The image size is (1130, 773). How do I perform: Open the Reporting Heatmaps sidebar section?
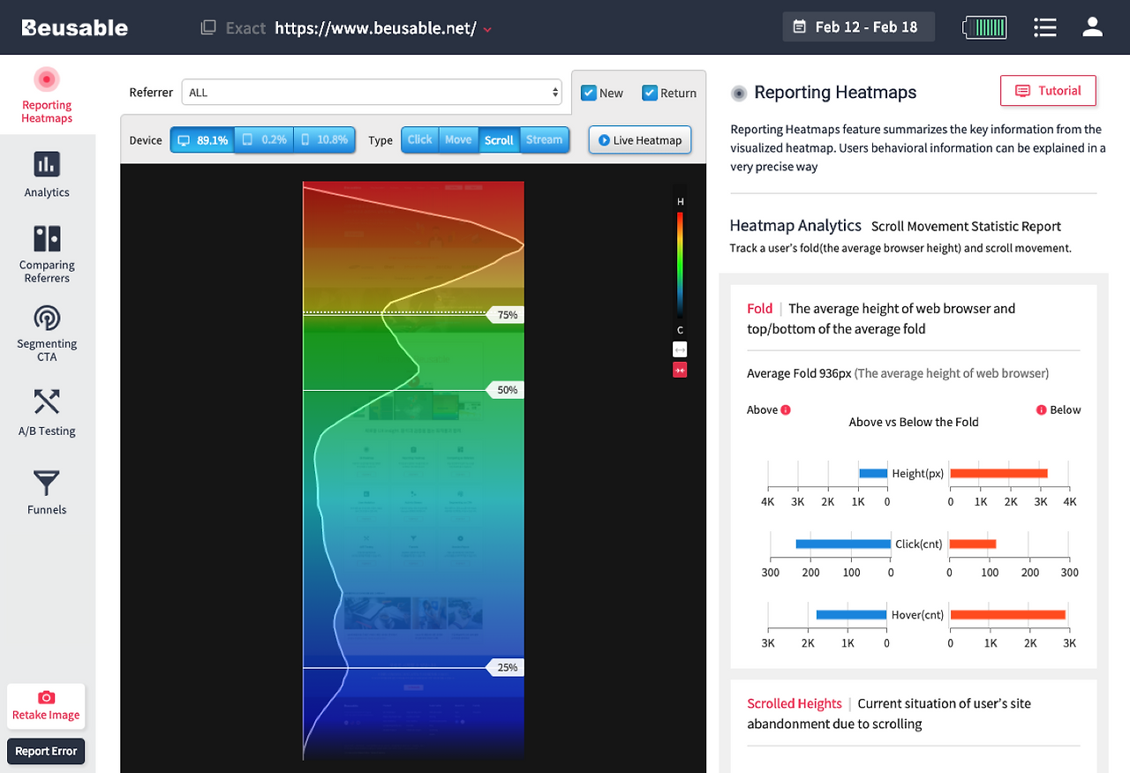[47, 95]
